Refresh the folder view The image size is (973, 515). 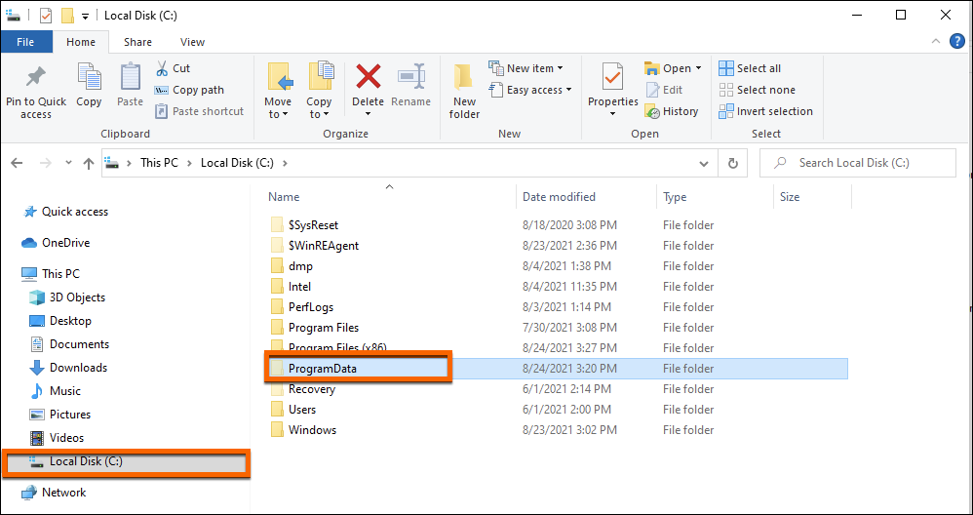point(733,163)
